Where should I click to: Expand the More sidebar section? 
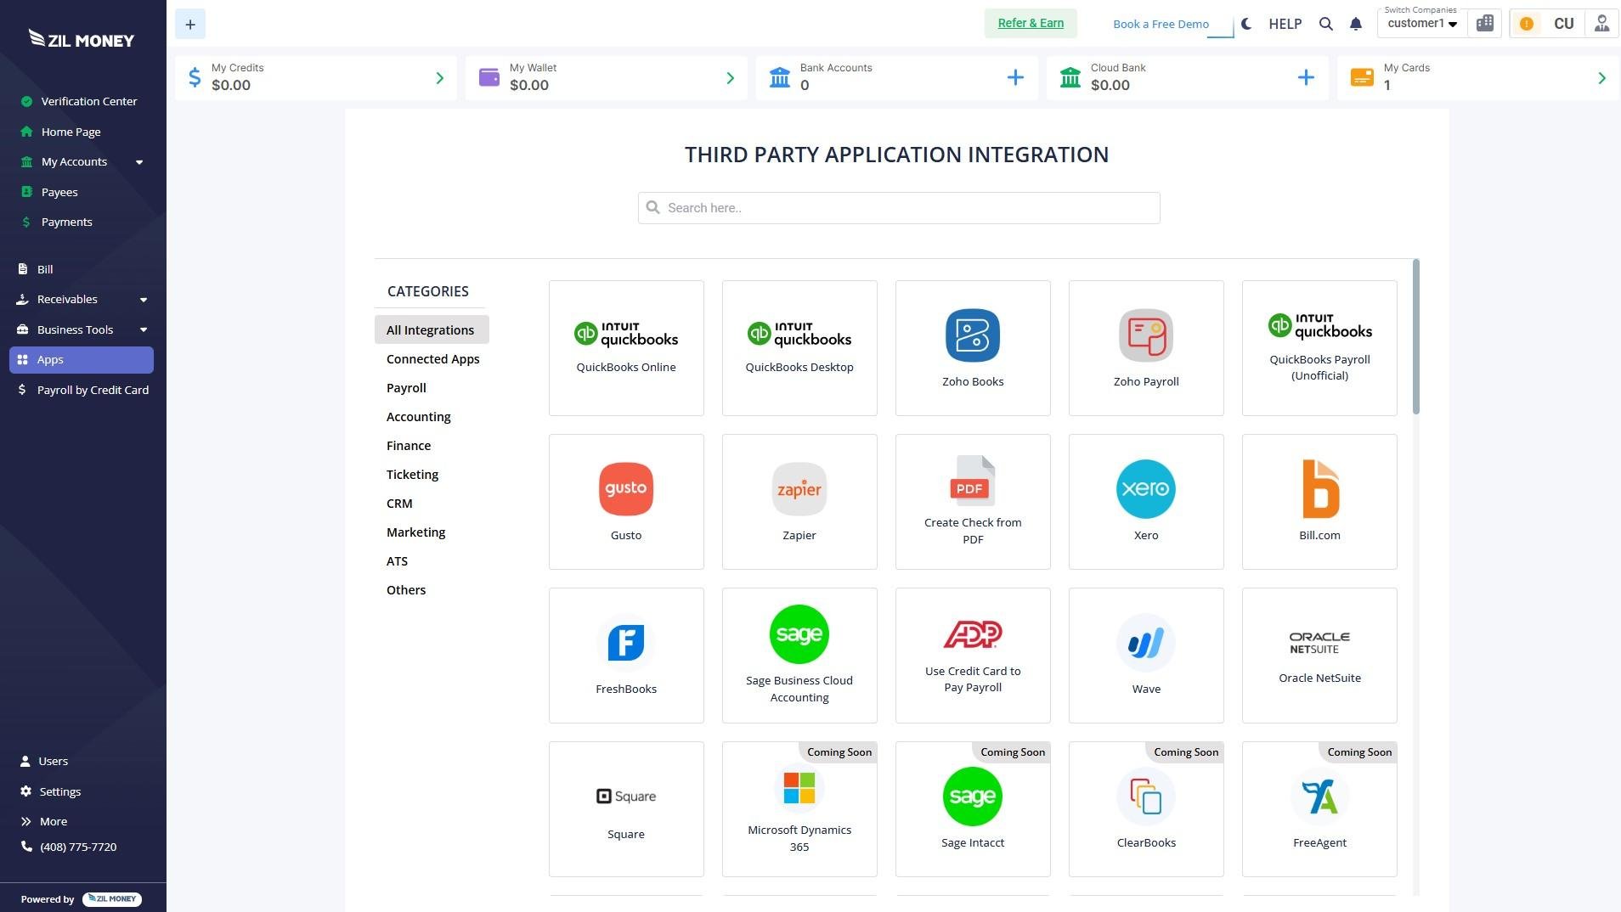pyautogui.click(x=44, y=822)
